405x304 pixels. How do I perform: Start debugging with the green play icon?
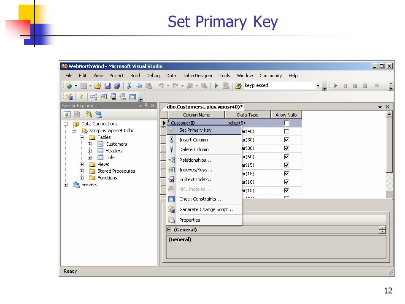tap(216, 86)
